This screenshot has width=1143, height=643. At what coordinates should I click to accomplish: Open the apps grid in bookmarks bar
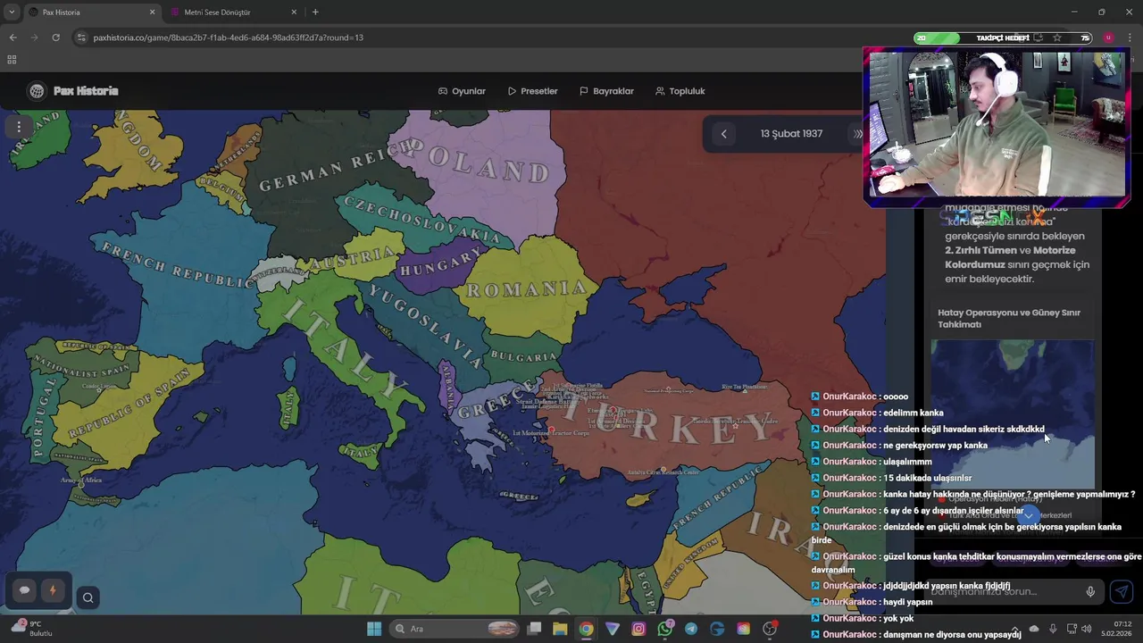point(12,60)
